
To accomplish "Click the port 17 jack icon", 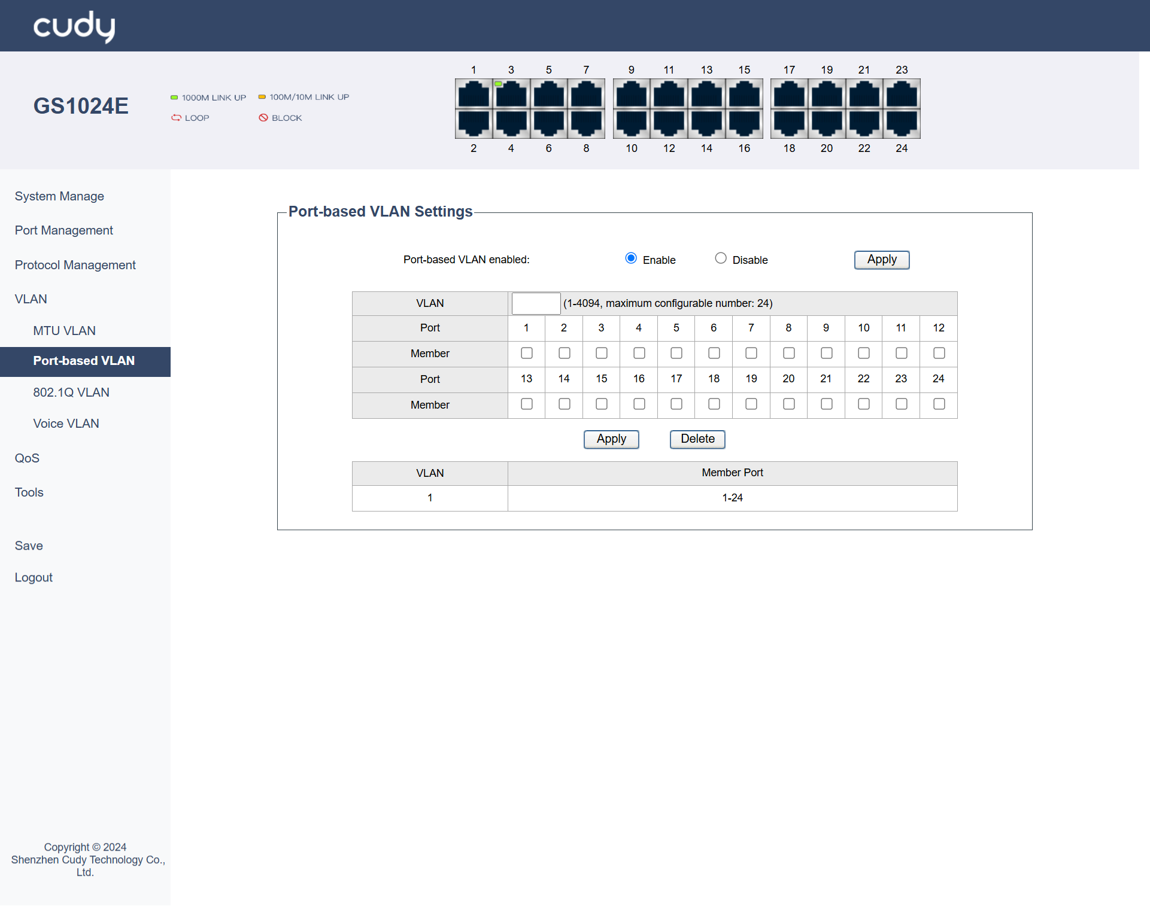I will click(x=789, y=95).
